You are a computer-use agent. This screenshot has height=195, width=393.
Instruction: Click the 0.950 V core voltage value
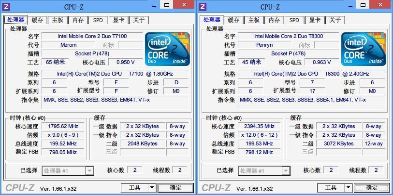click(126, 62)
